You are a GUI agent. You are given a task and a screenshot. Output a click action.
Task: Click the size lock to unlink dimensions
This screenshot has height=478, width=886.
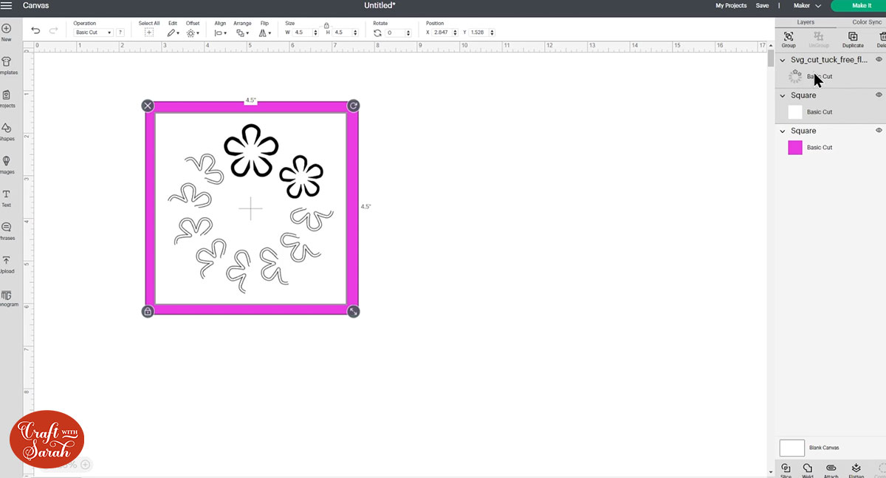(x=327, y=27)
